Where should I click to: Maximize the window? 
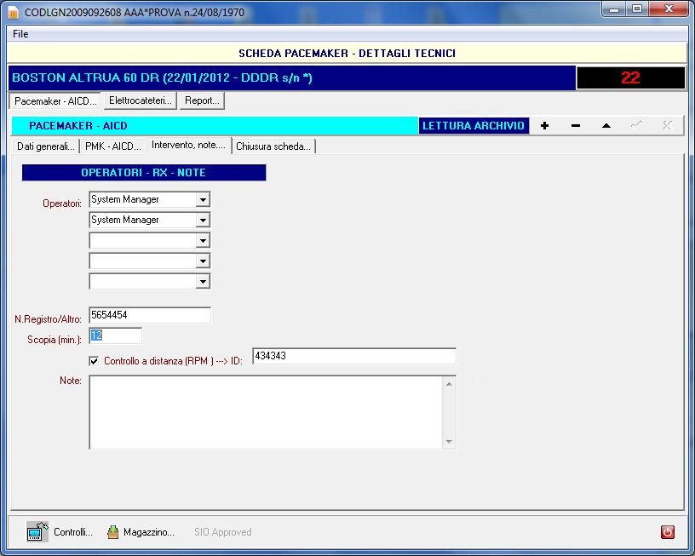[637, 9]
